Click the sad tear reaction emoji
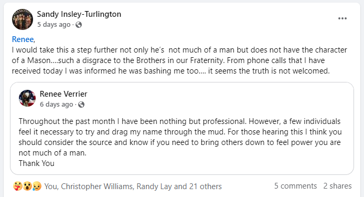The height and width of the screenshot is (197, 364). coord(37,186)
